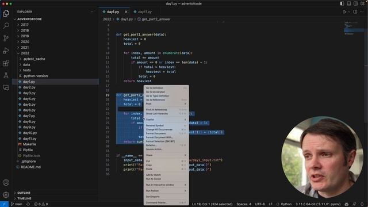
Task: Open the run button dropdown arrow
Action: coord(349,11)
